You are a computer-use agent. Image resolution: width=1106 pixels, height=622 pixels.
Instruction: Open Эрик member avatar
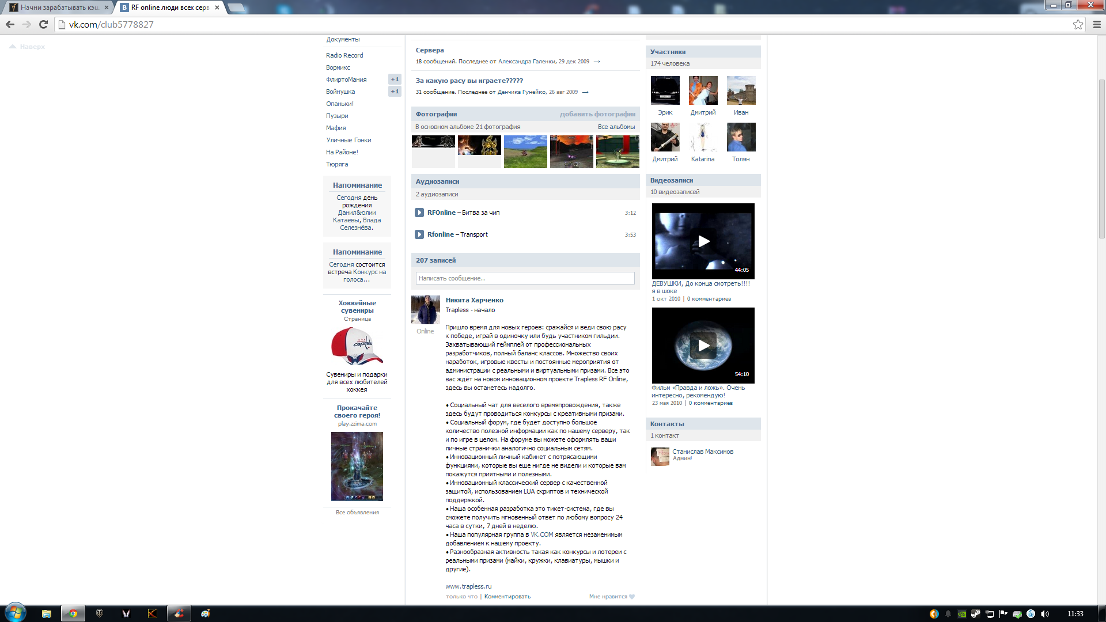[x=665, y=90]
